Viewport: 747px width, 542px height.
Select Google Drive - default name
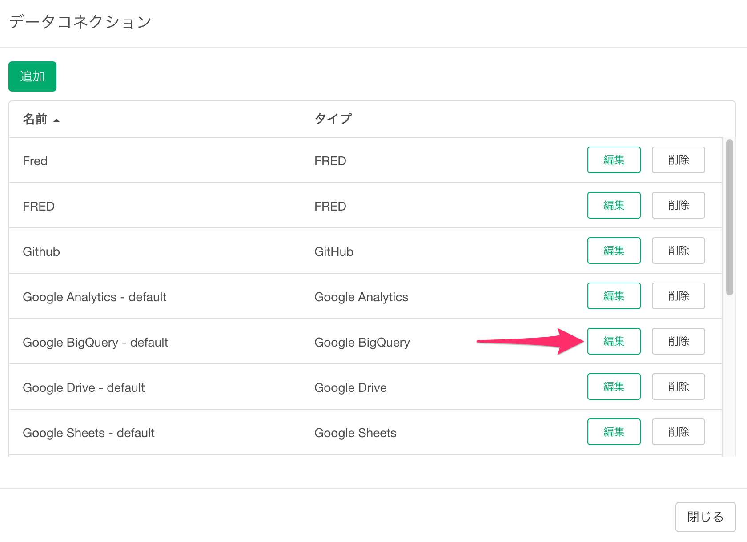click(x=84, y=387)
